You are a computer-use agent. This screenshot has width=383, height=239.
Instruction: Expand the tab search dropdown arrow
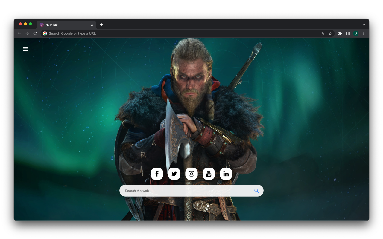[x=364, y=25]
